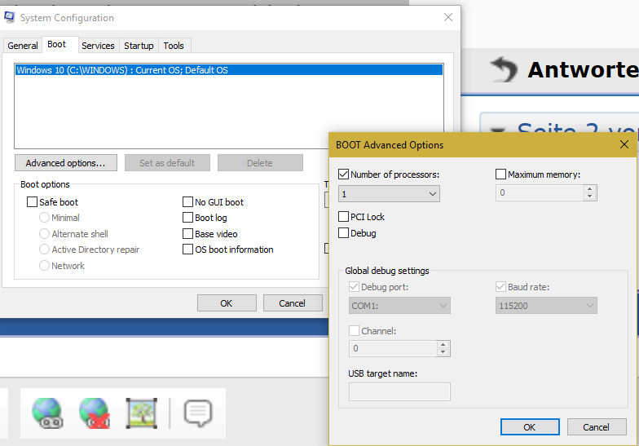Select the Network radio option
The width and height of the screenshot is (639, 446).
[44, 266]
